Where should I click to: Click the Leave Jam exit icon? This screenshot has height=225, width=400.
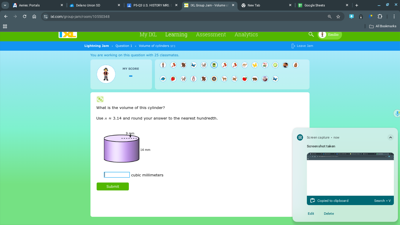tap(293, 46)
